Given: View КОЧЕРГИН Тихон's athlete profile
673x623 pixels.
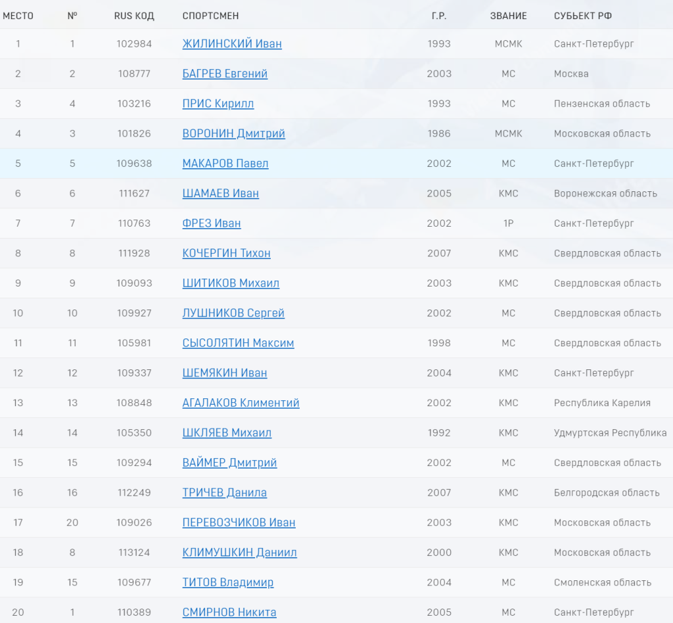Looking at the screenshot, I should (226, 253).
